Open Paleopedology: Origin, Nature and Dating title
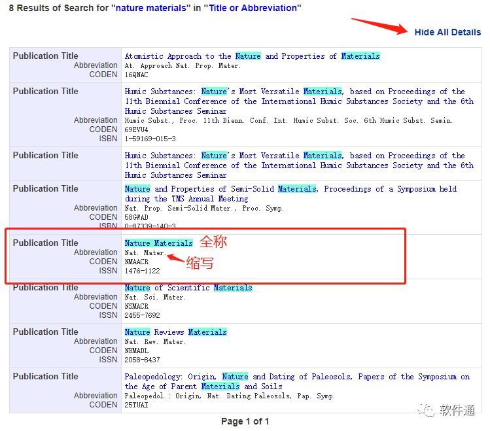The height and width of the screenshot is (431, 490). pyautogui.click(x=297, y=381)
